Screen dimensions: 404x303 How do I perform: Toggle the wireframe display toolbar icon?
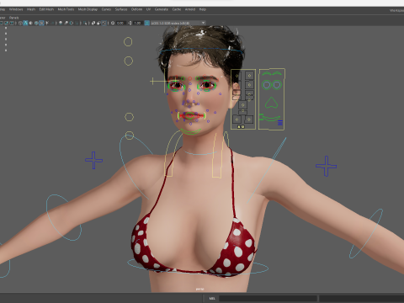tap(20, 23)
